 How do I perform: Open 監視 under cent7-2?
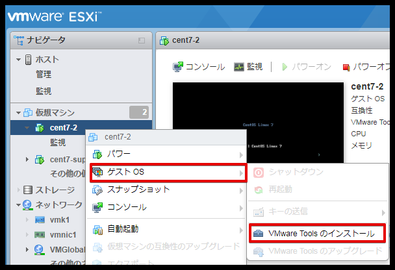(x=58, y=143)
